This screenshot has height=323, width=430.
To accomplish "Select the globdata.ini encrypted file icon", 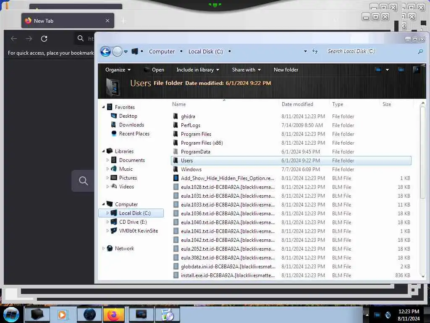I will 176,266.
